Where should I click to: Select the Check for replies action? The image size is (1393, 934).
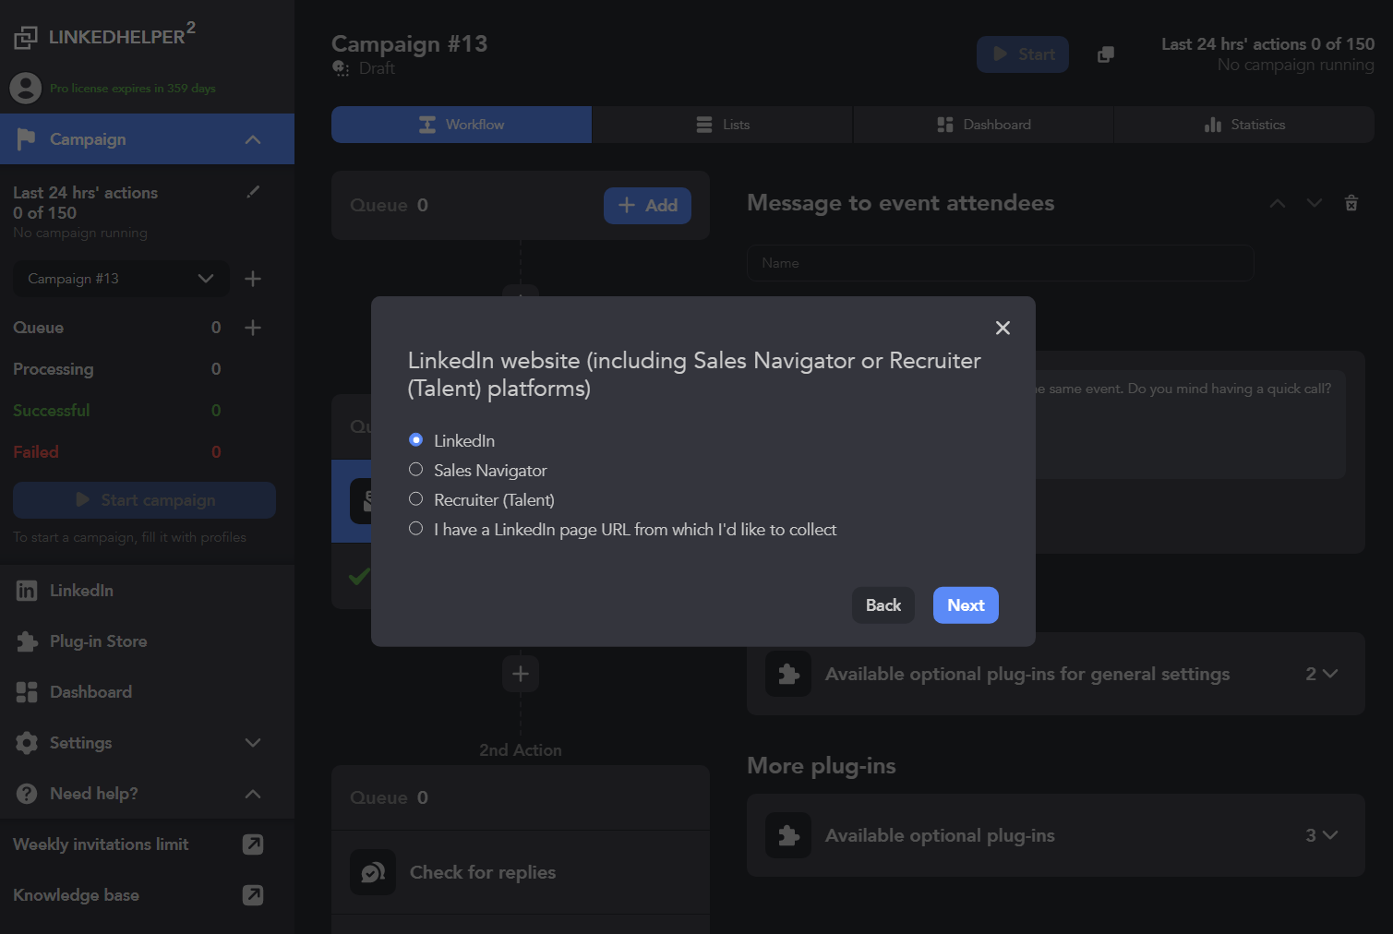521,872
